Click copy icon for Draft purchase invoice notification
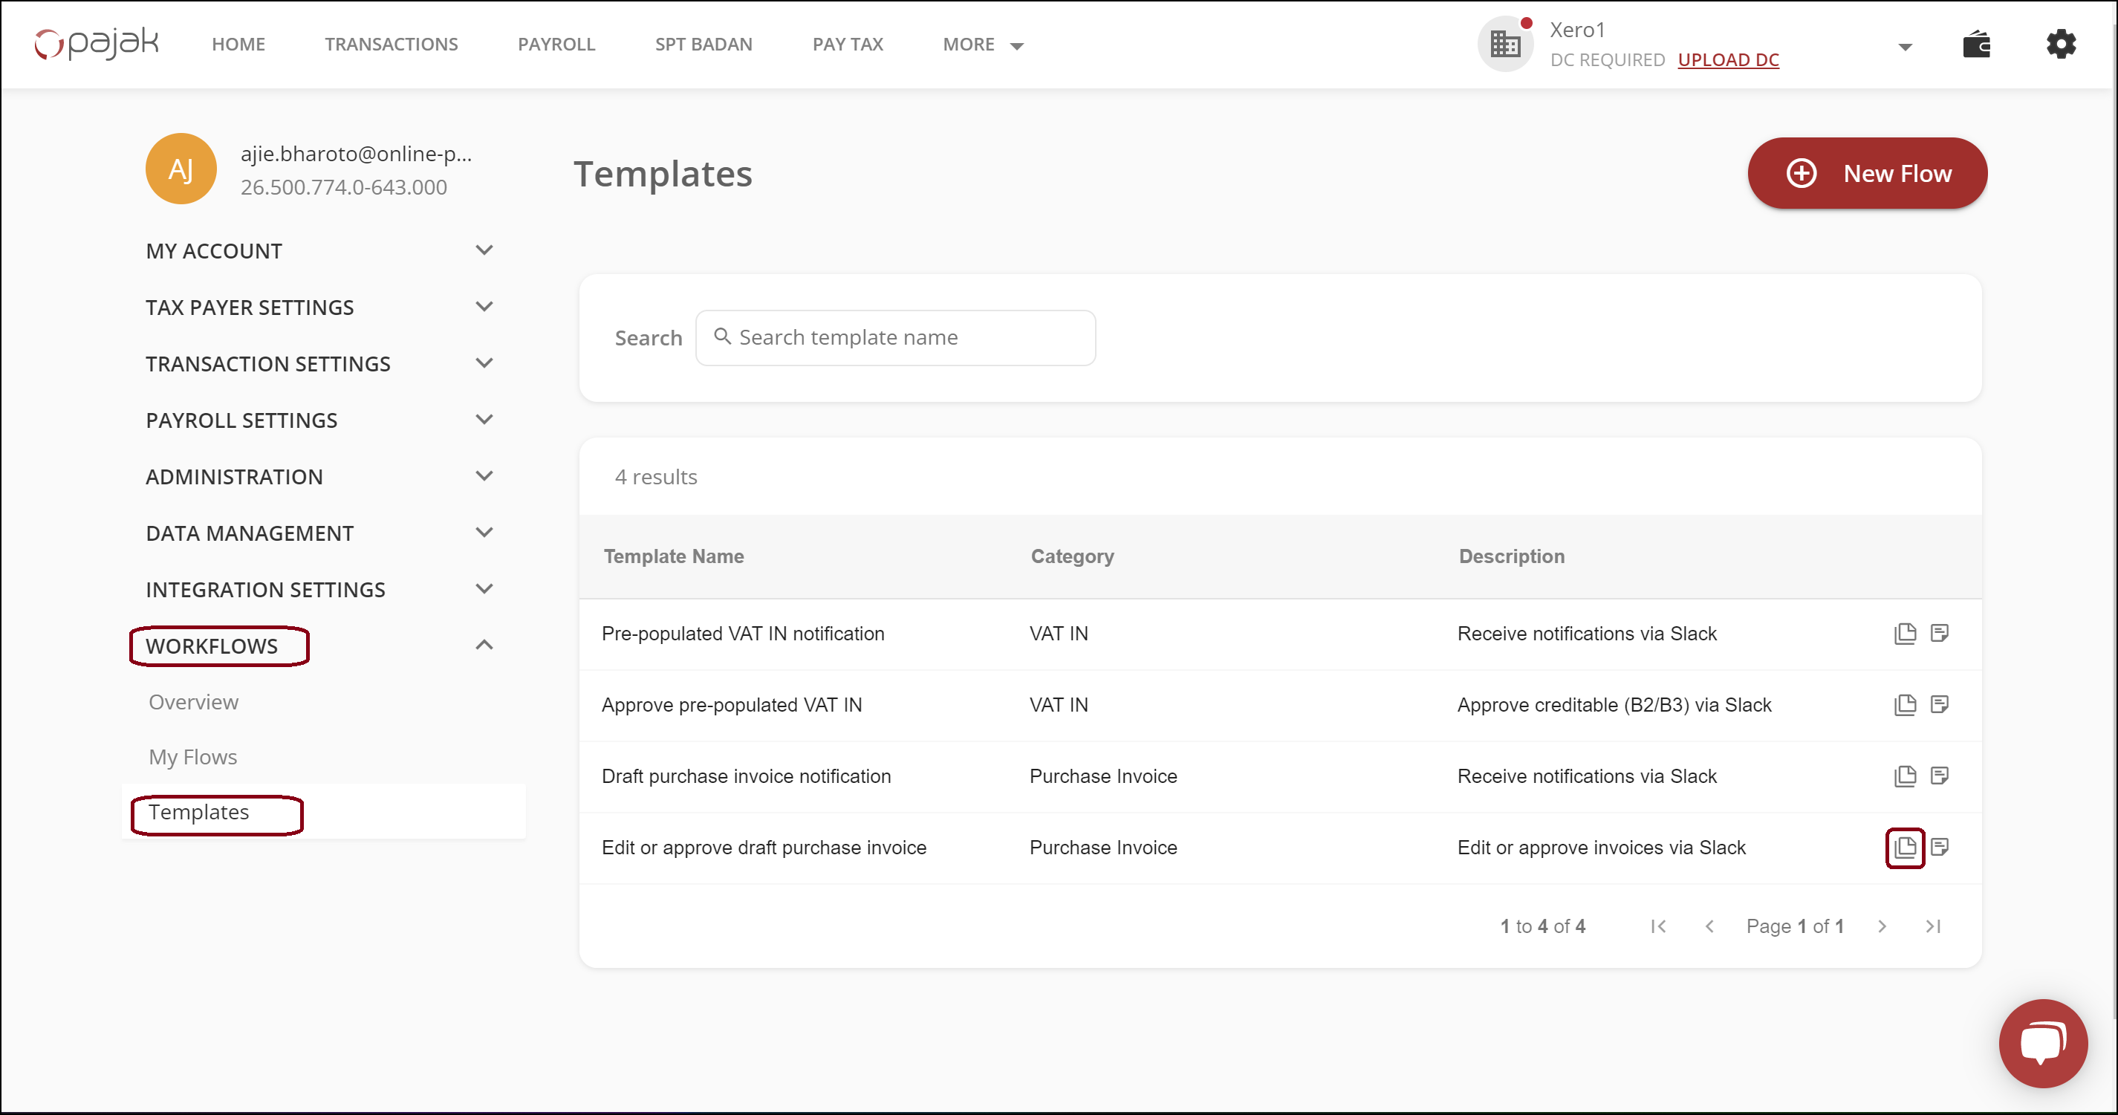The height and width of the screenshot is (1115, 2118). pyautogui.click(x=1904, y=776)
